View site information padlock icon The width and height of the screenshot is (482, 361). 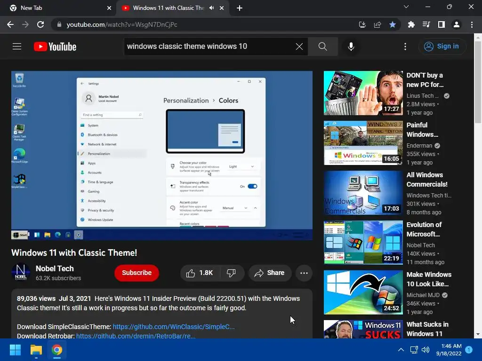click(59, 24)
